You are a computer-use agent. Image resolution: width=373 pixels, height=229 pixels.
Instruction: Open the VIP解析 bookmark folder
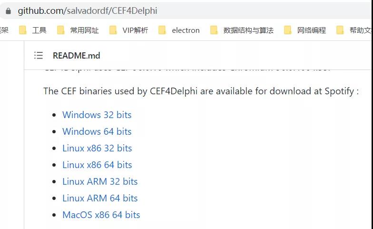pyautogui.click(x=128, y=30)
